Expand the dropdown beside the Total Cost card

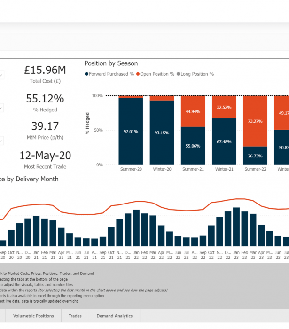pos(1,75)
